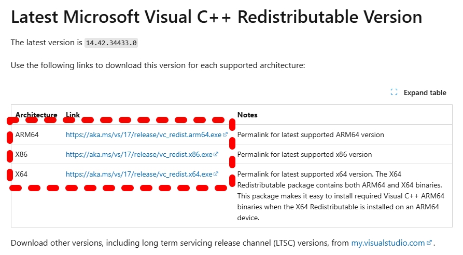Click the Link column header
This screenshot has height=255, width=463.
tap(73, 115)
